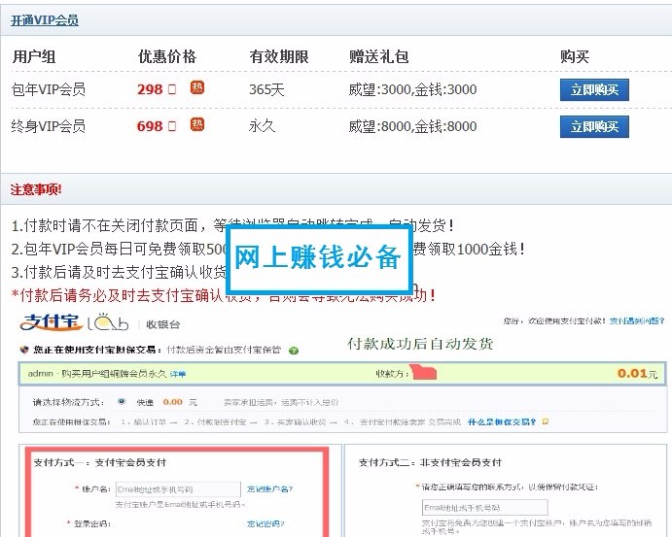This screenshot has width=672, height=537.
Task: Click the green help icon after 支付宝保管
Action: click(x=294, y=351)
